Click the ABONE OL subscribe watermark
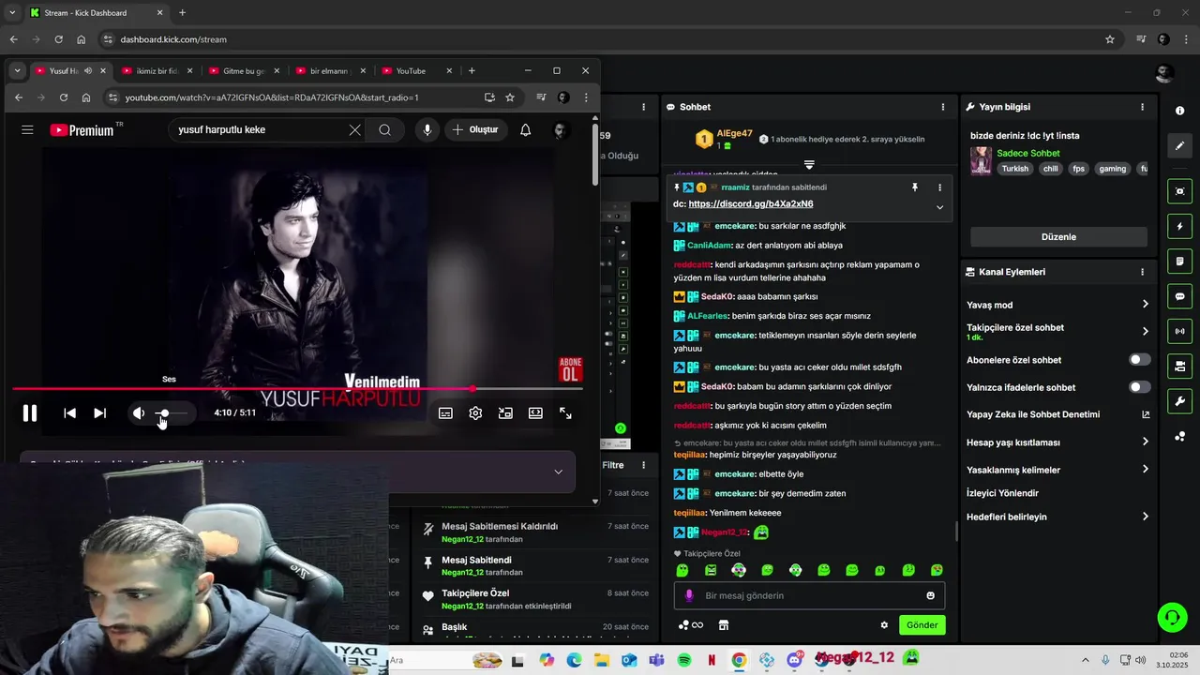Screen dimensions: 1200x675 point(570,369)
